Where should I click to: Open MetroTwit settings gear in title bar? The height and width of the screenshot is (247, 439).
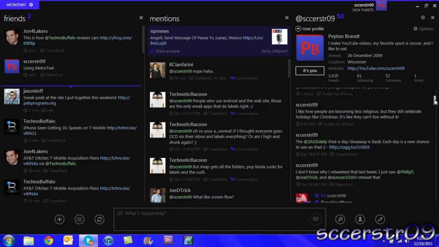point(31,5)
